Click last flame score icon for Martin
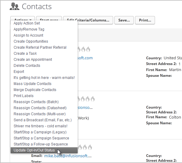The width and height of the screenshot is (182, 163). coord(88,49)
